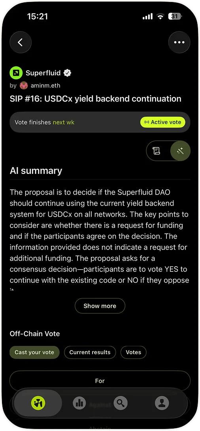Expand the summary with Show more

pyautogui.click(x=100, y=306)
